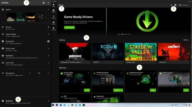Select the fourth banner carousel indicator
This screenshot has height=107, width=192.
click(x=130, y=34)
